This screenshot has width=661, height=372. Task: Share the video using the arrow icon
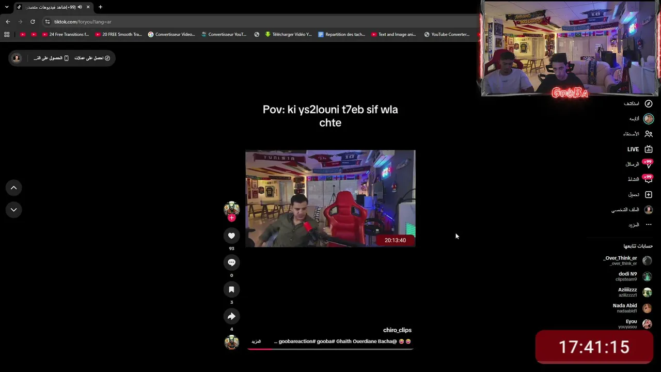(231, 316)
